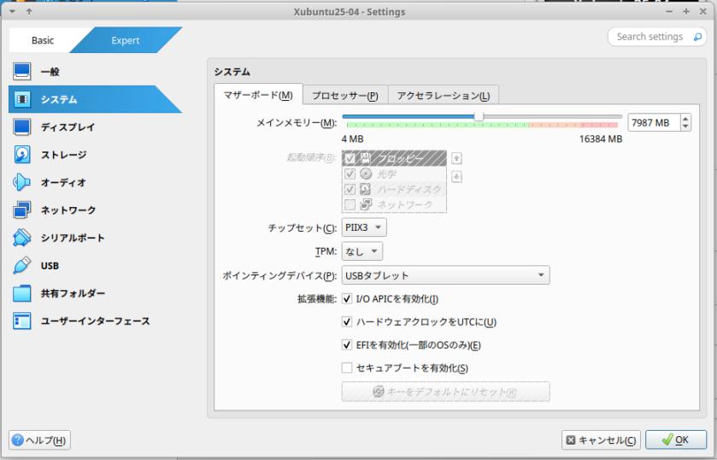Toggle フロッピー boot order checkbox
The width and height of the screenshot is (717, 460).
350,158
